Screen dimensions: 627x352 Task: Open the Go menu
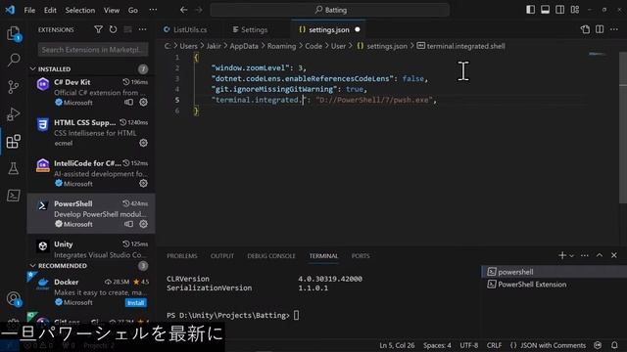[133, 10]
